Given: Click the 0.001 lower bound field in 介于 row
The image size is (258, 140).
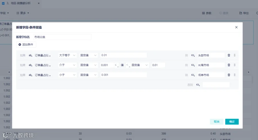Looking at the screenshot, I should pyautogui.click(x=107, y=65).
